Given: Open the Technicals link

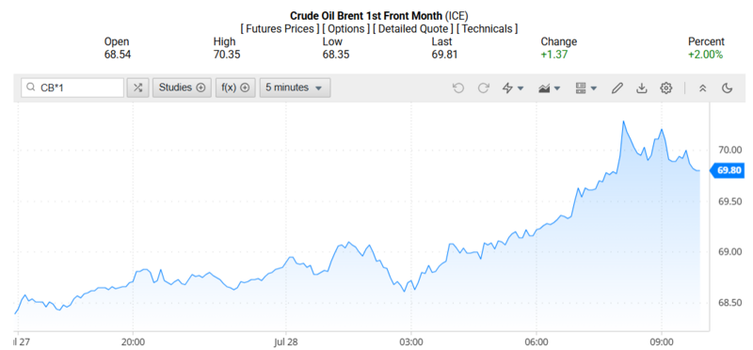Looking at the screenshot, I should click(487, 28).
